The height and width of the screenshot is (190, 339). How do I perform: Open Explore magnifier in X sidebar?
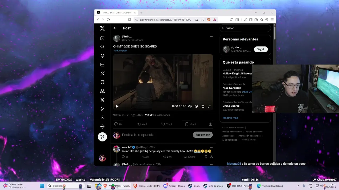pos(102,47)
